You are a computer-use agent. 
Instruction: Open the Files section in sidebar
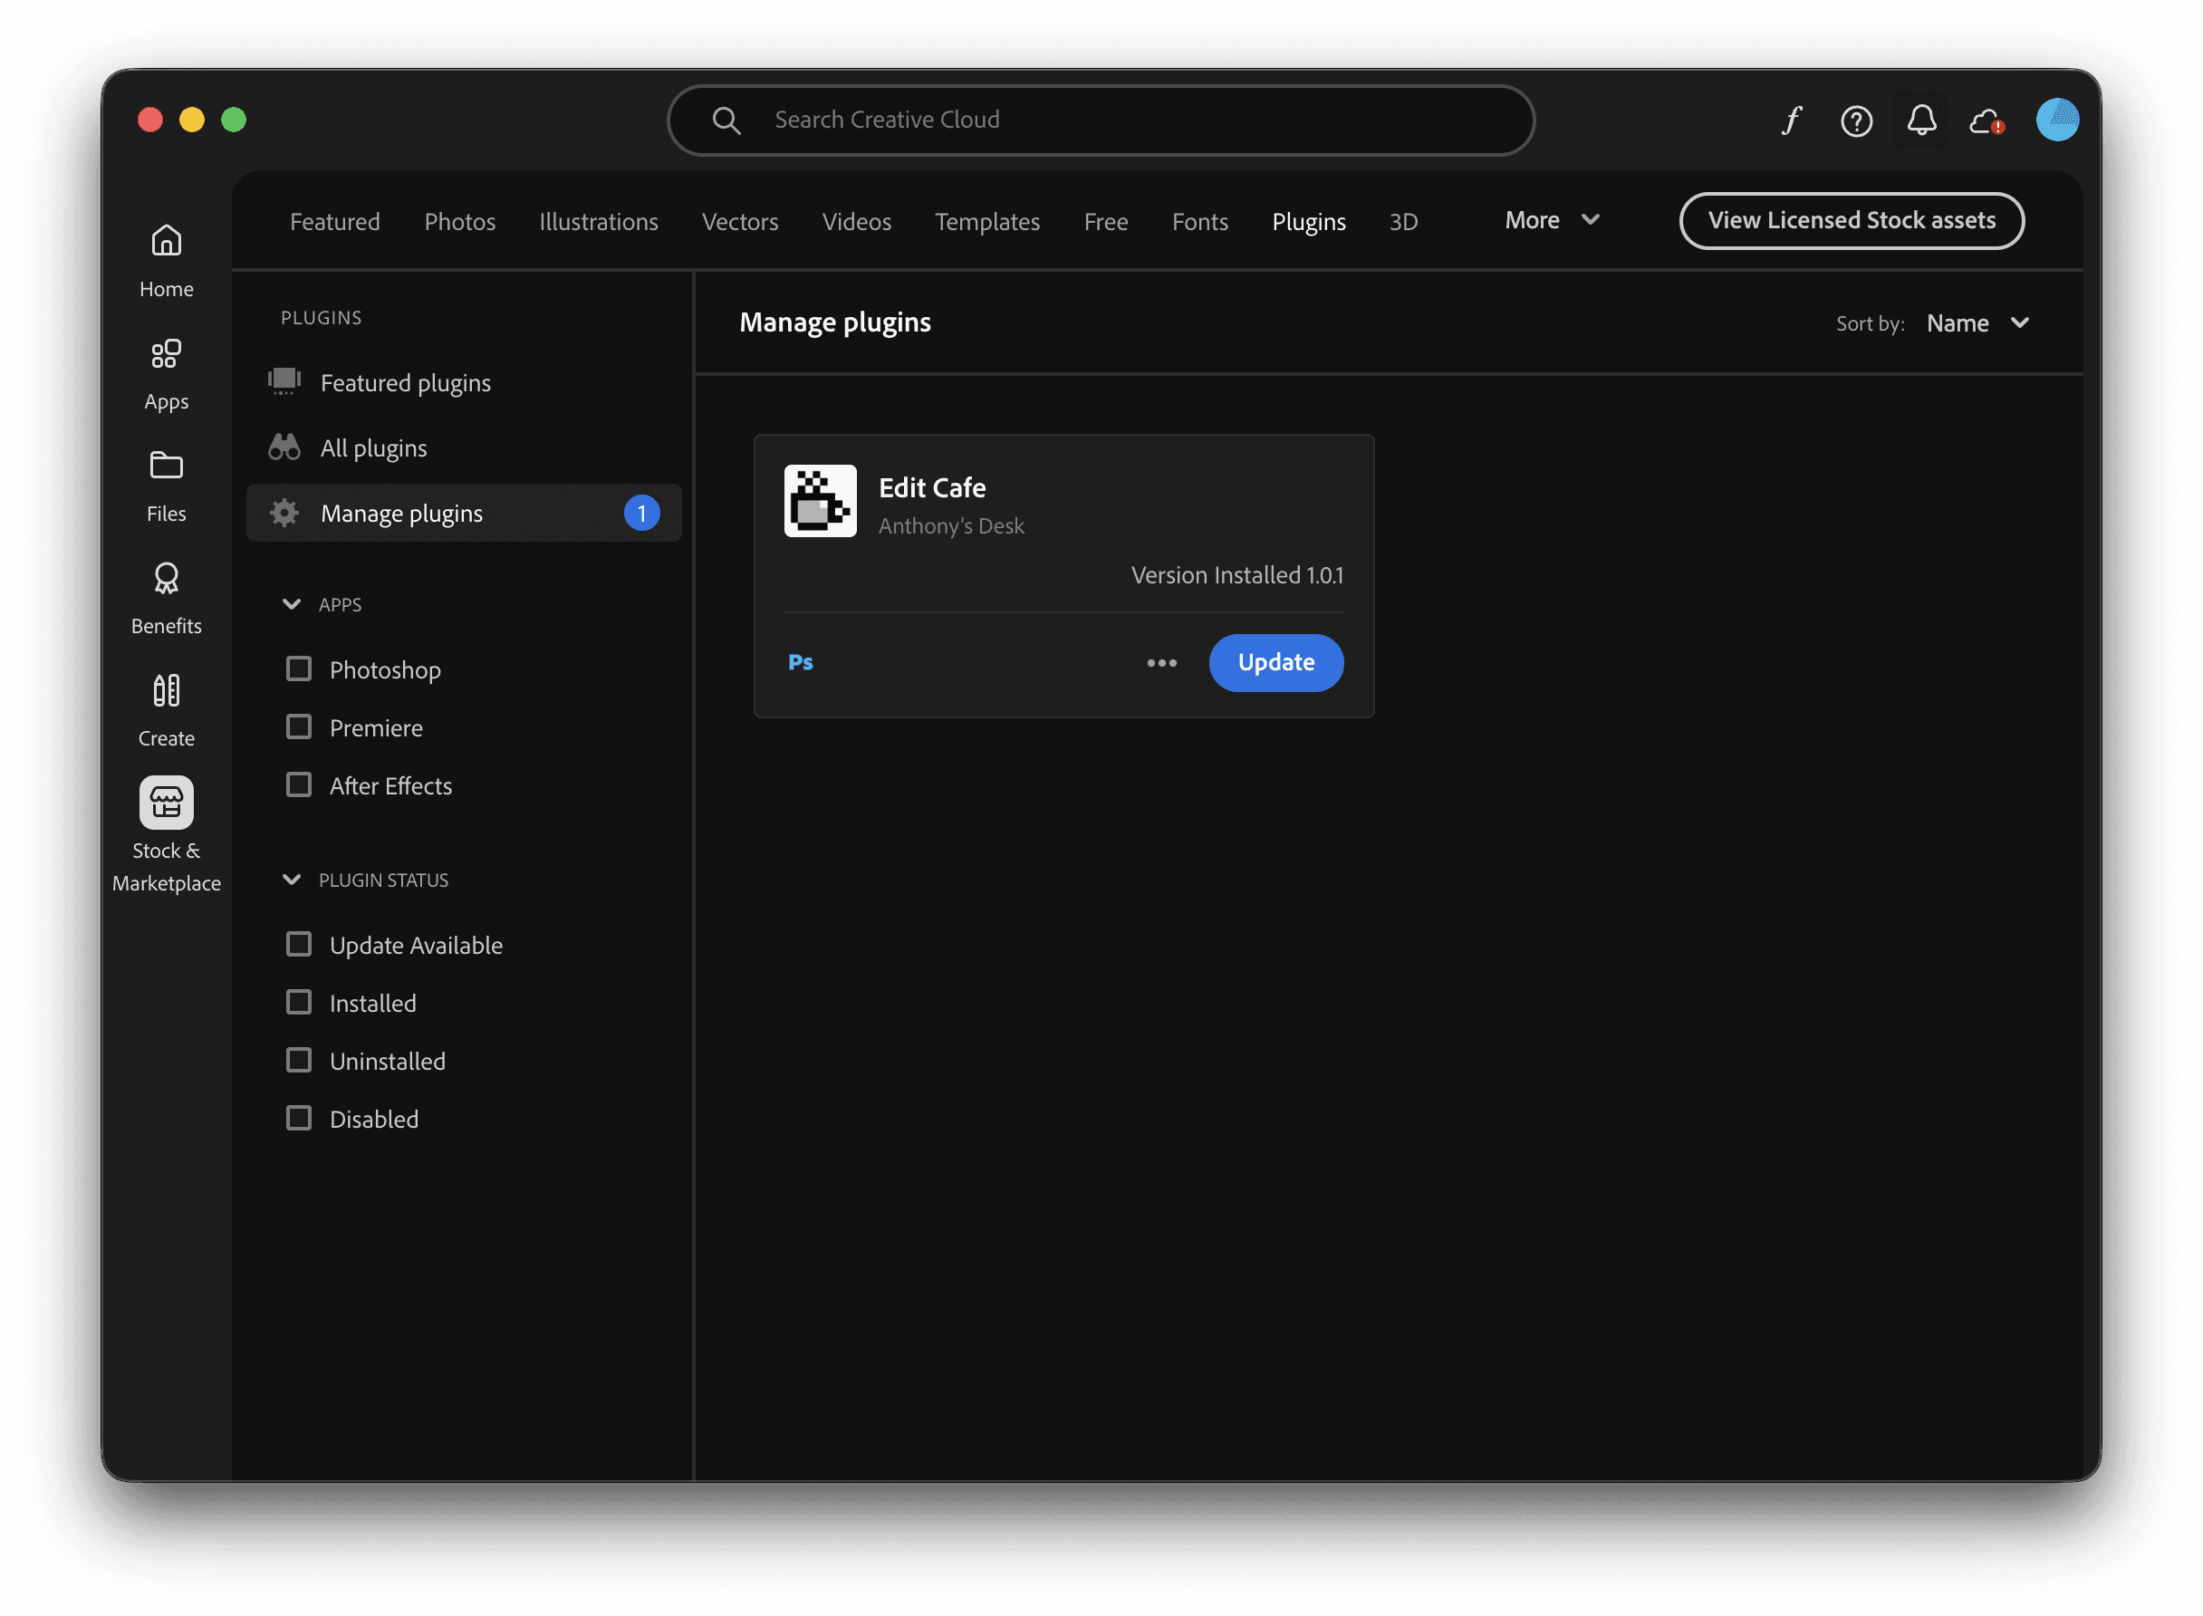(167, 486)
